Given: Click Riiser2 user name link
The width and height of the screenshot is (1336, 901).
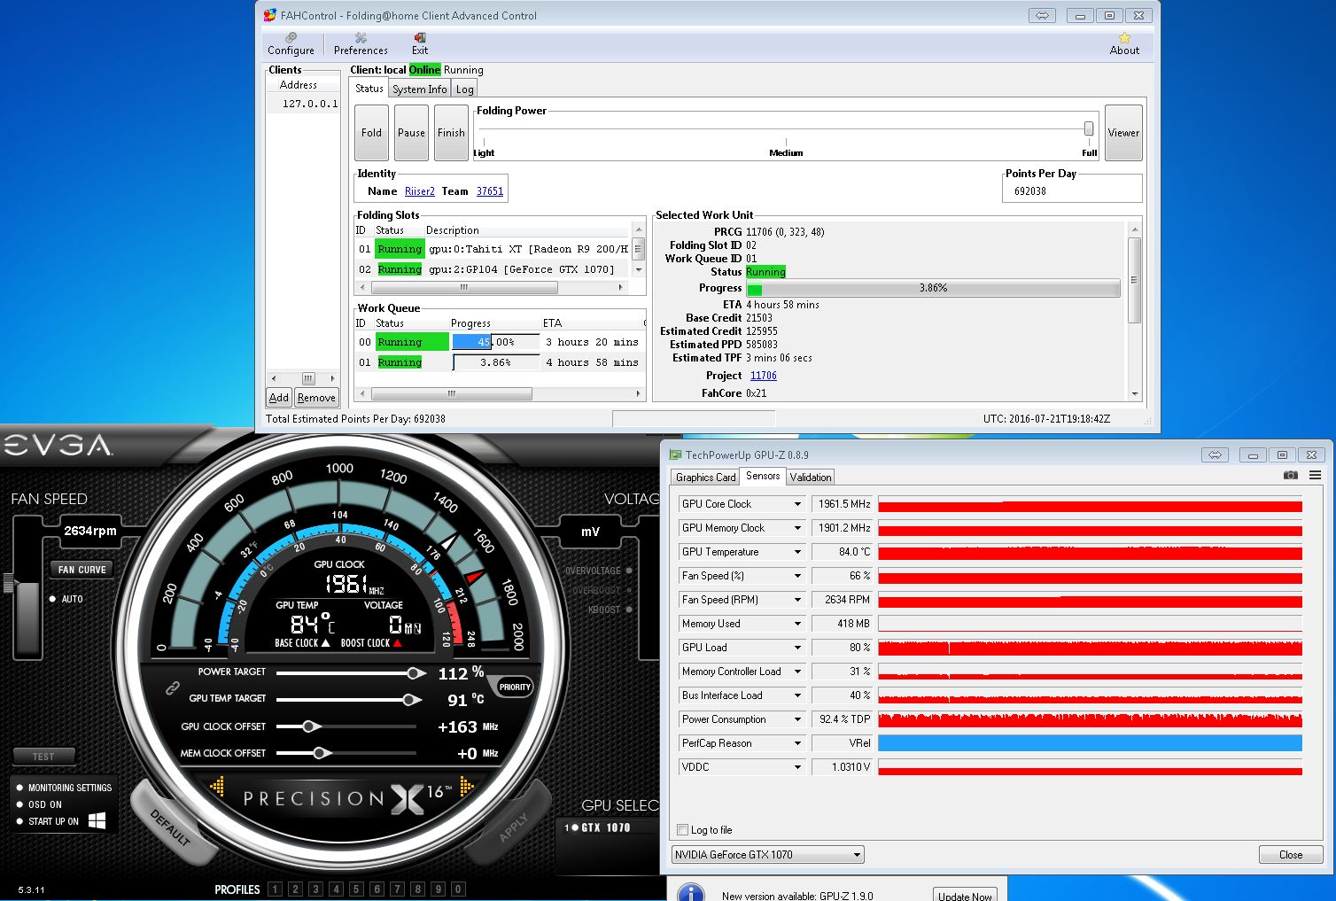Looking at the screenshot, I should coord(420,190).
